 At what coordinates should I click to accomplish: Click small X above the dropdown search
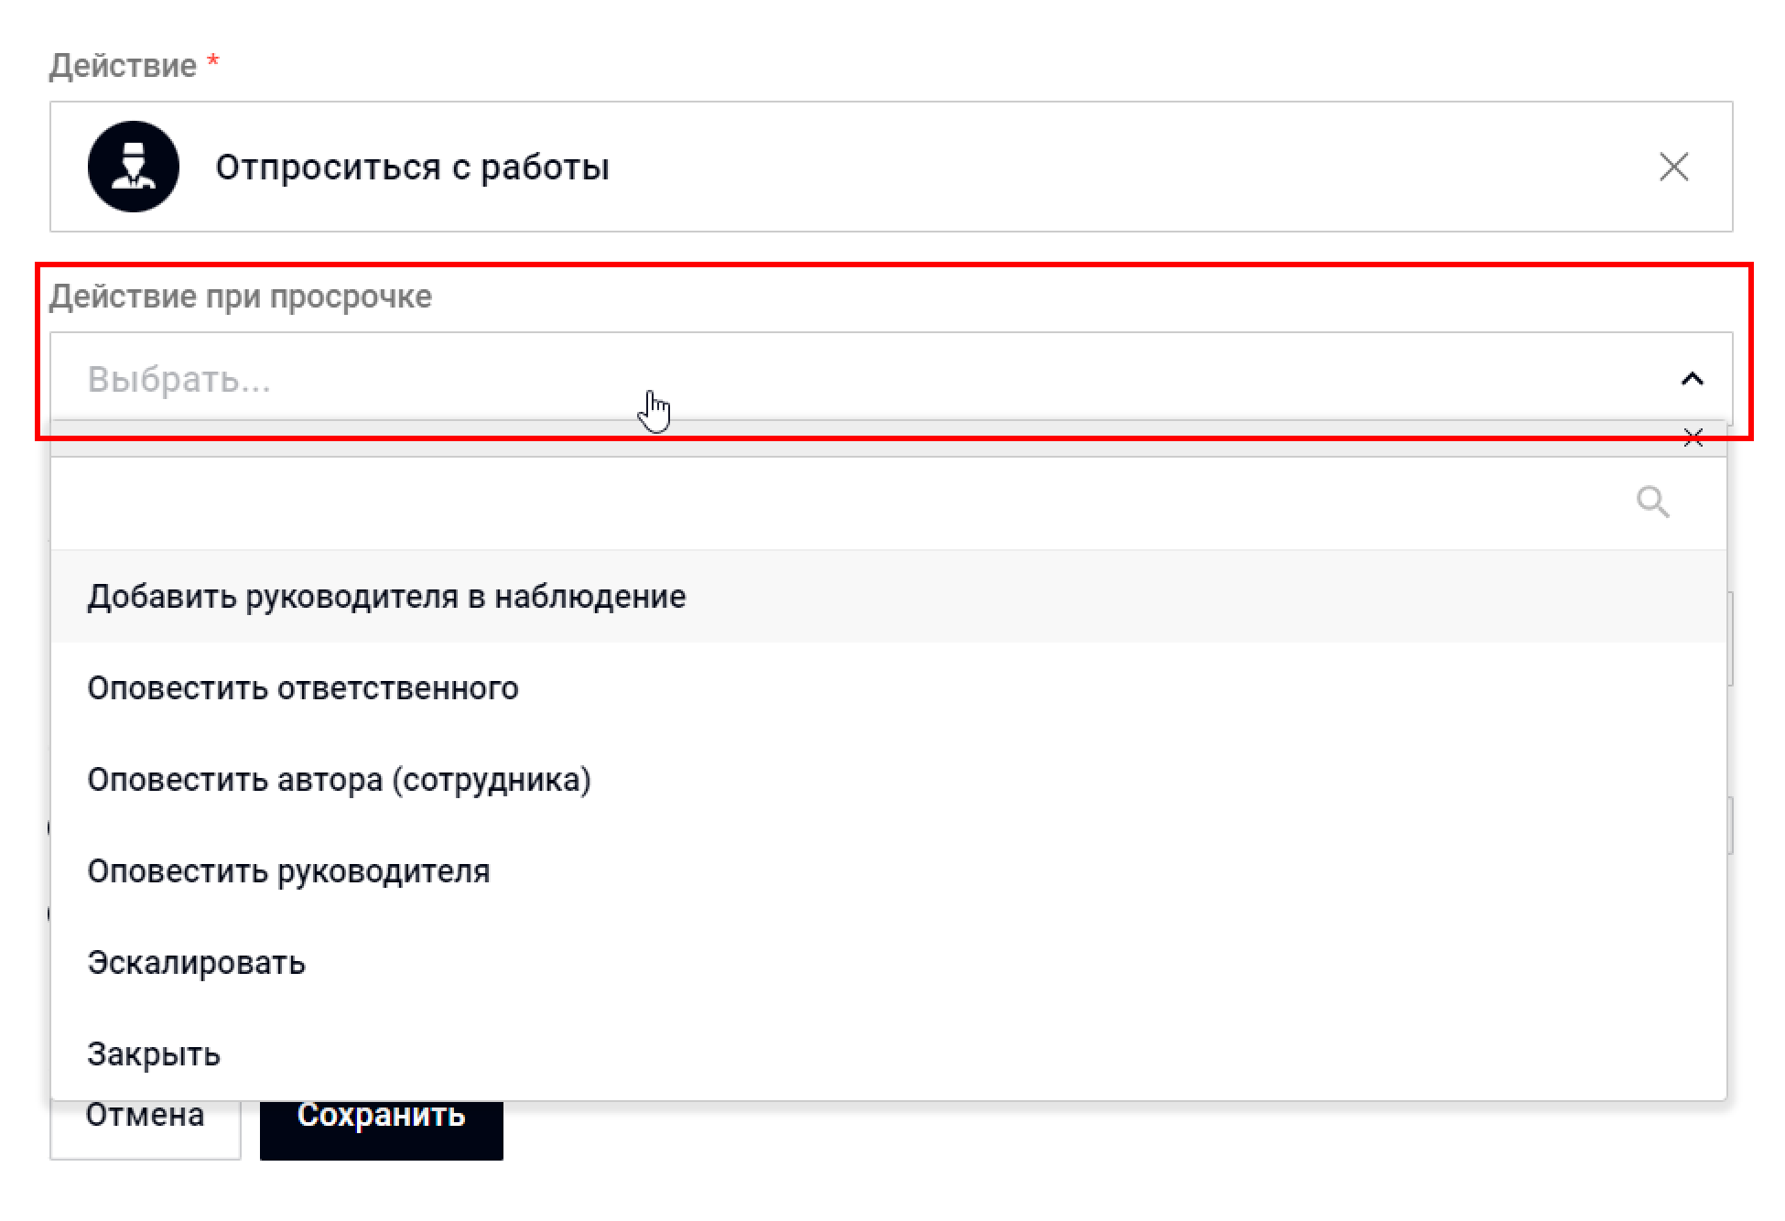(x=1693, y=438)
